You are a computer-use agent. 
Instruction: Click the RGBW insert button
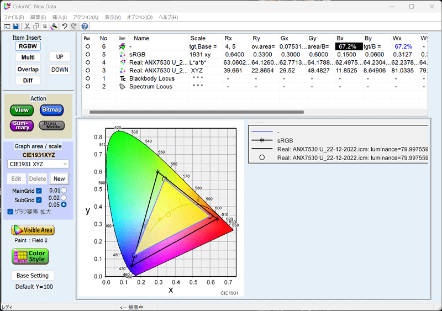click(x=28, y=46)
